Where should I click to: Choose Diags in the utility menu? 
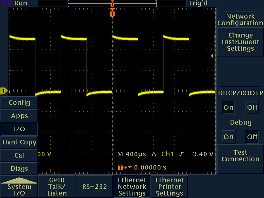(x=19, y=168)
